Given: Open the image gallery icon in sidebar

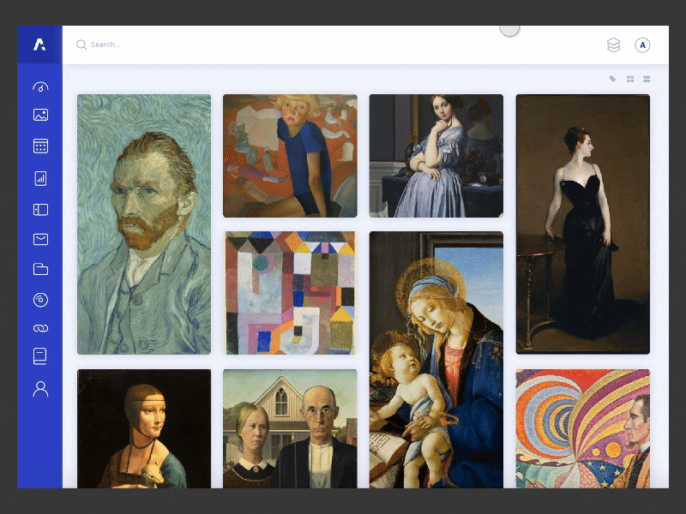Looking at the screenshot, I should click(x=40, y=115).
